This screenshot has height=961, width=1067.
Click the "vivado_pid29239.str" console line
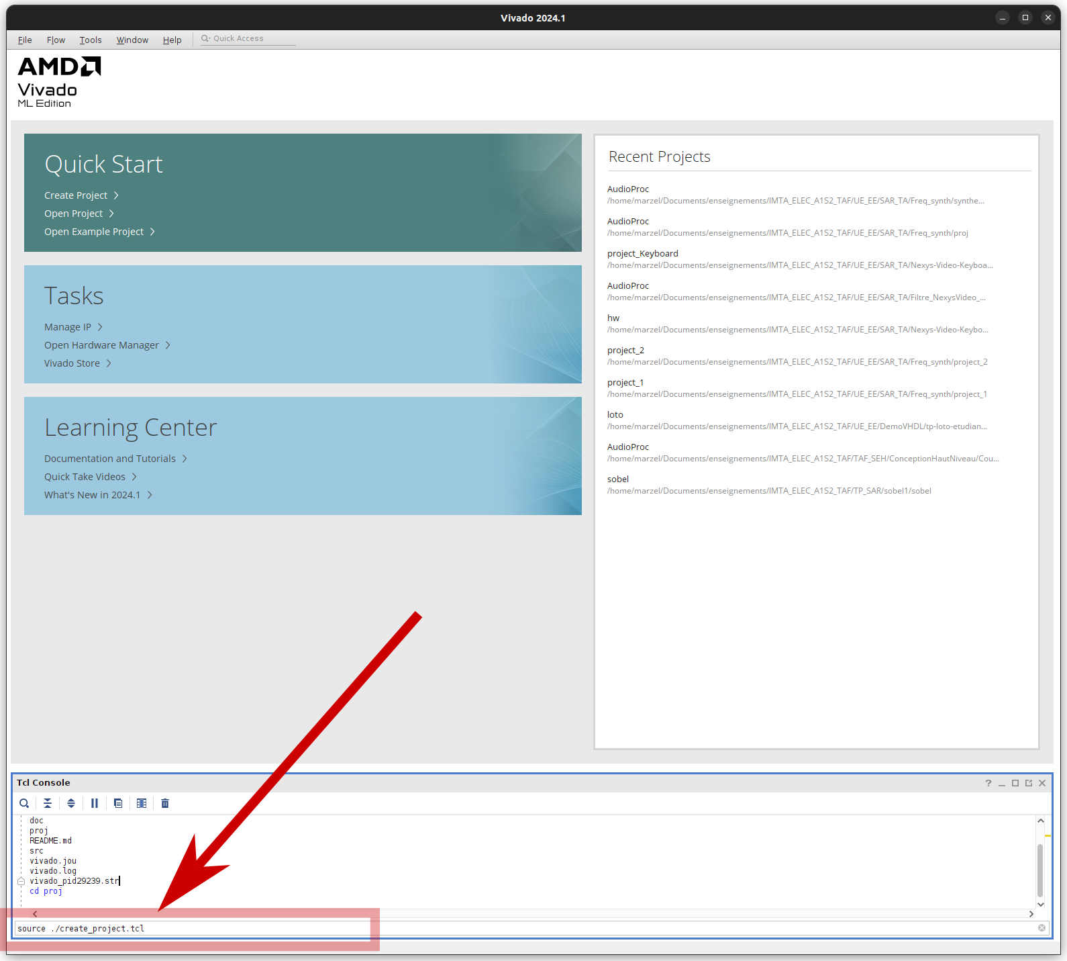(x=74, y=881)
